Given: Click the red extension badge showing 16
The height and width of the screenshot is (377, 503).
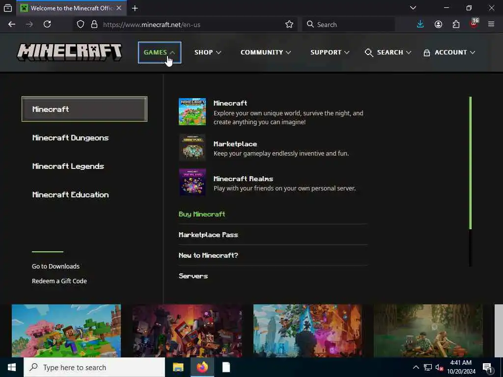Looking at the screenshot, I should tap(474, 24).
